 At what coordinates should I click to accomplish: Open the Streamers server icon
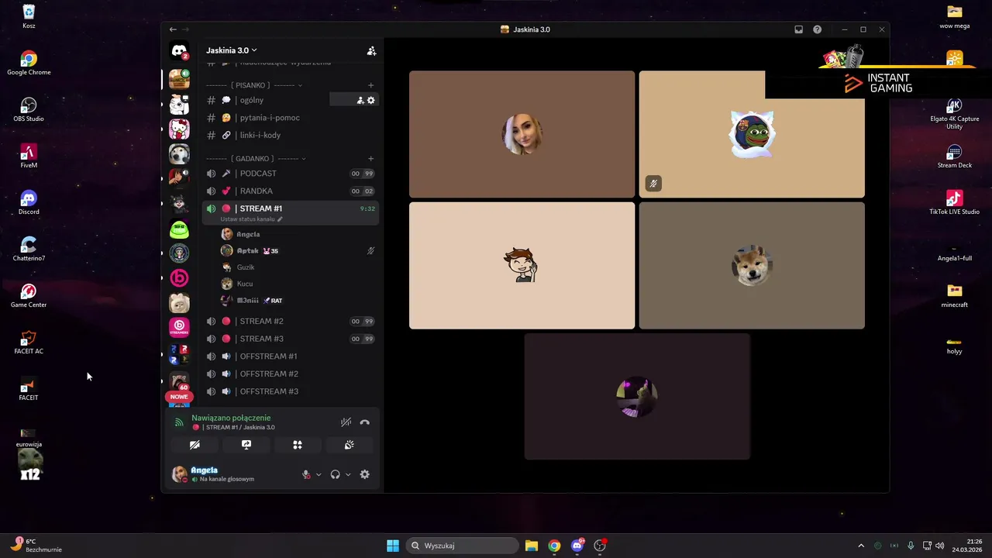(179, 328)
